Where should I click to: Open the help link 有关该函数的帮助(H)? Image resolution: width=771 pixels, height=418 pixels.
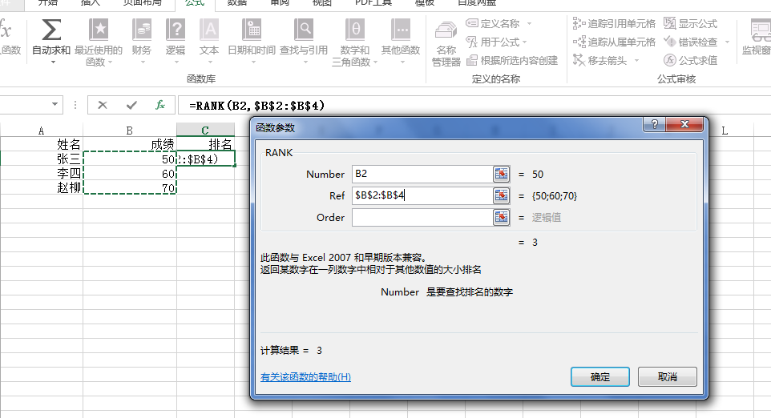(305, 376)
